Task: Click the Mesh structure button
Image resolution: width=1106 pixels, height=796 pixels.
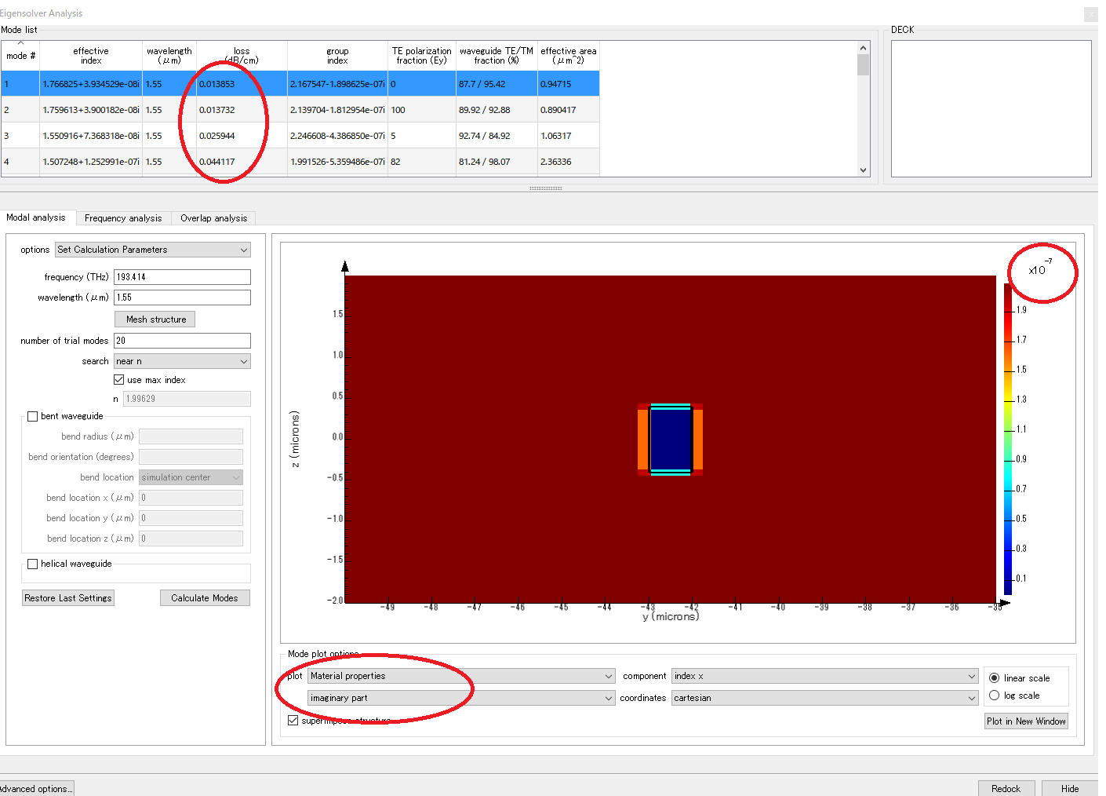Action: [155, 319]
